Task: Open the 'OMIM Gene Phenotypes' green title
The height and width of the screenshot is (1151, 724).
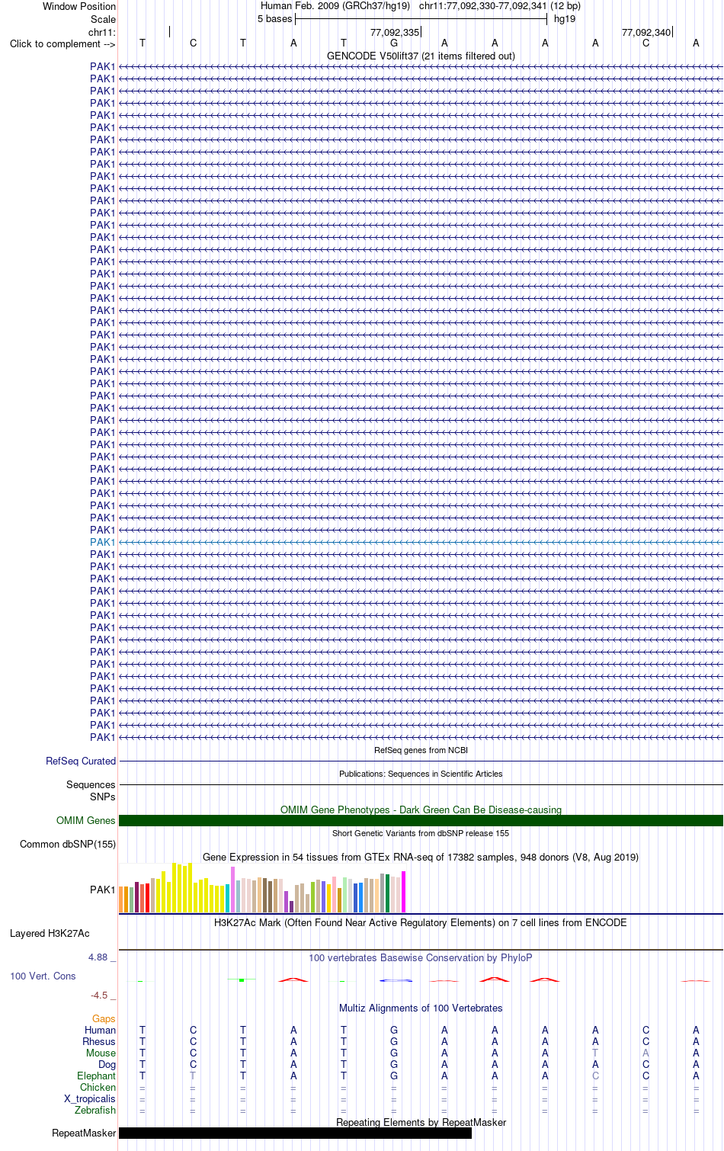Action: 421,810
